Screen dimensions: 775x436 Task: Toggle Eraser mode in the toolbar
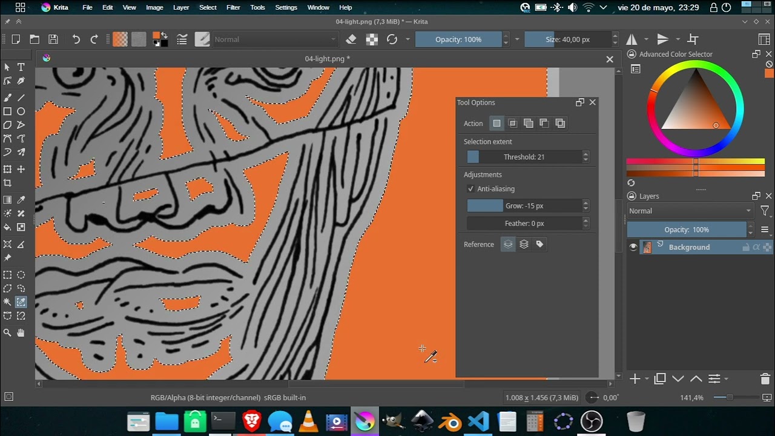pyautogui.click(x=351, y=39)
